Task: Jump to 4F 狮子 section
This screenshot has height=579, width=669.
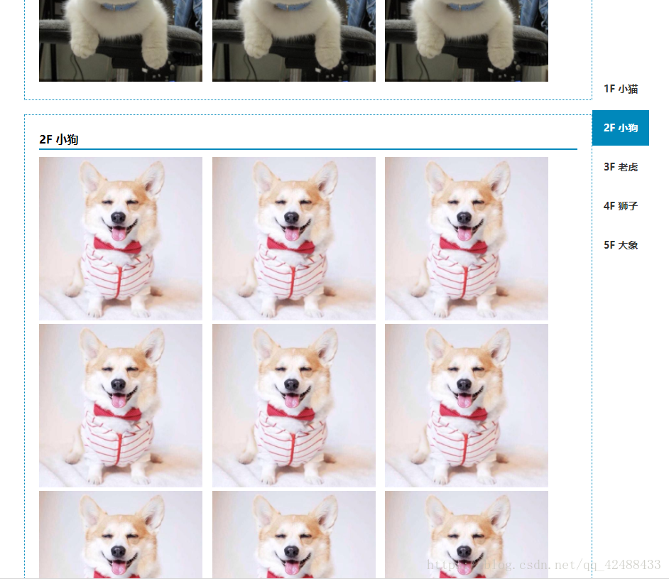Action: click(621, 206)
